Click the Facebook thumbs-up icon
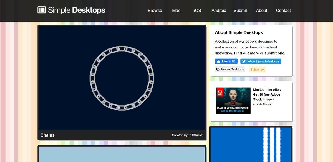Screen dimensions: 333x162 [219, 61]
